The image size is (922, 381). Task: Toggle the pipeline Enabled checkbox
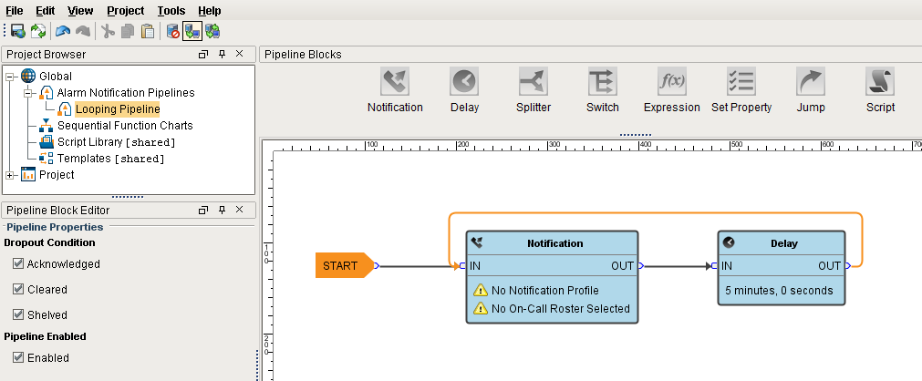coord(17,357)
